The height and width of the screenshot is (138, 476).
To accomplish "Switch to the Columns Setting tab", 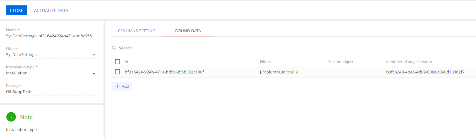I will click(137, 31).
